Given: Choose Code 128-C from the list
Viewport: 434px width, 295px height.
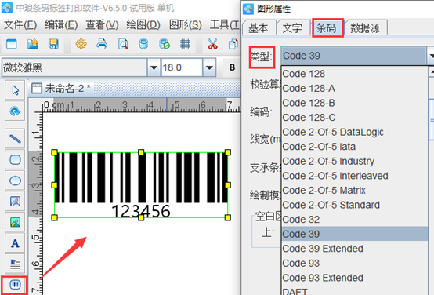Looking at the screenshot, I should 354,118.
